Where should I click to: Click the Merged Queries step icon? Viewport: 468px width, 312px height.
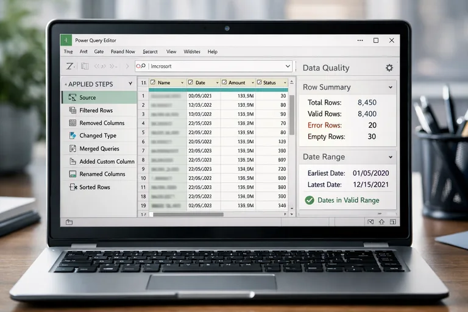[73, 149]
